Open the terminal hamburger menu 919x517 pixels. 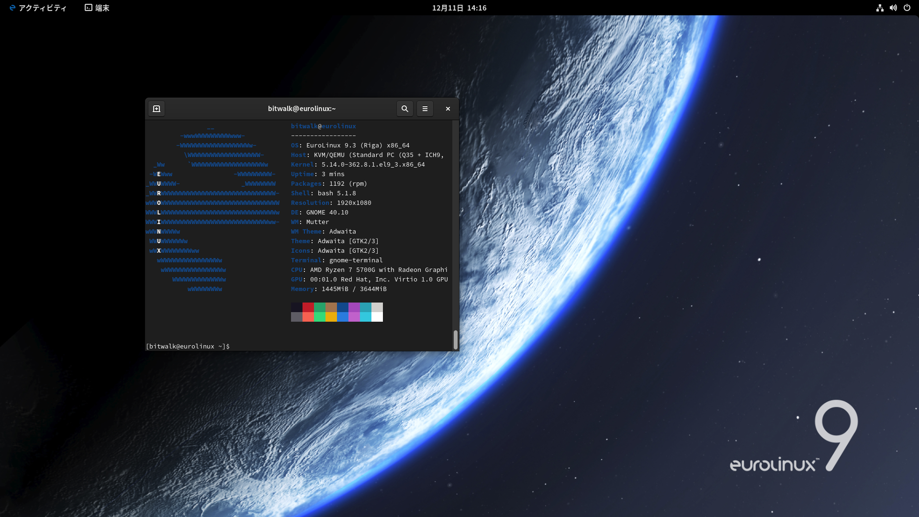point(425,109)
